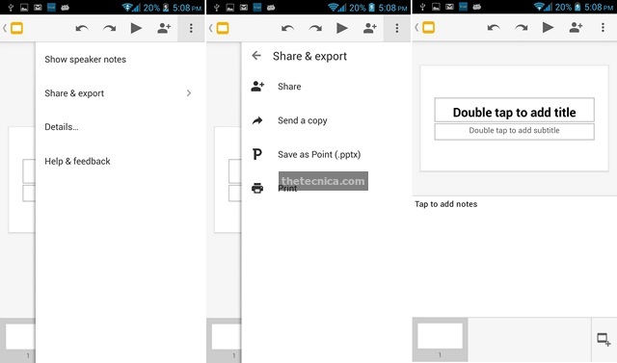Add people icon in middle screen toolbar
This screenshot has height=363, width=617.
[370, 28]
